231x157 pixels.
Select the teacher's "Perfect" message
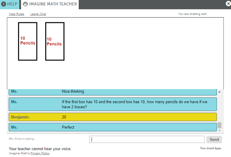pos(113,127)
